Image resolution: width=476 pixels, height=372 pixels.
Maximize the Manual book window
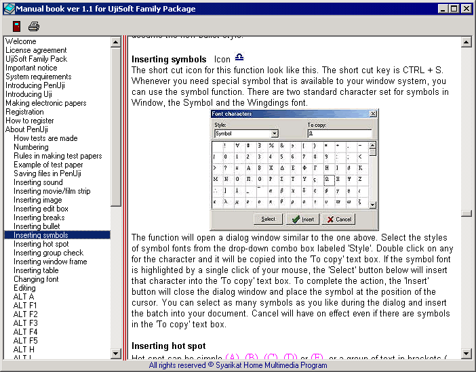pos(454,9)
